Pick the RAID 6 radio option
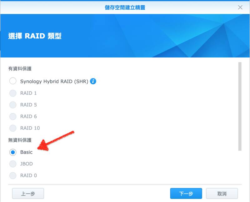The image size is (250, 202). [x=13, y=116]
